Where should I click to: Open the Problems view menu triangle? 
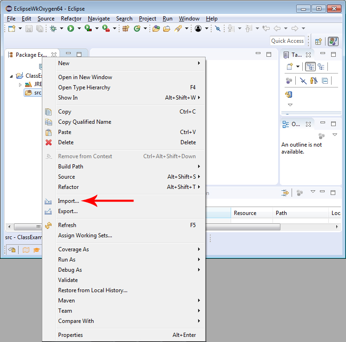[313, 191]
